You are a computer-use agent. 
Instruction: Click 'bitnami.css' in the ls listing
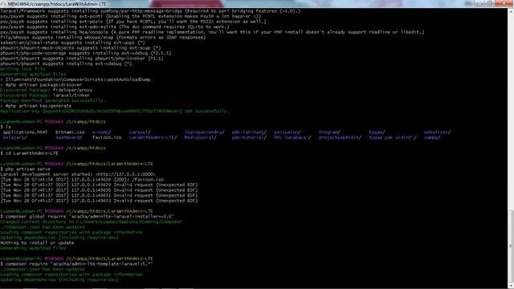[x=70, y=132]
